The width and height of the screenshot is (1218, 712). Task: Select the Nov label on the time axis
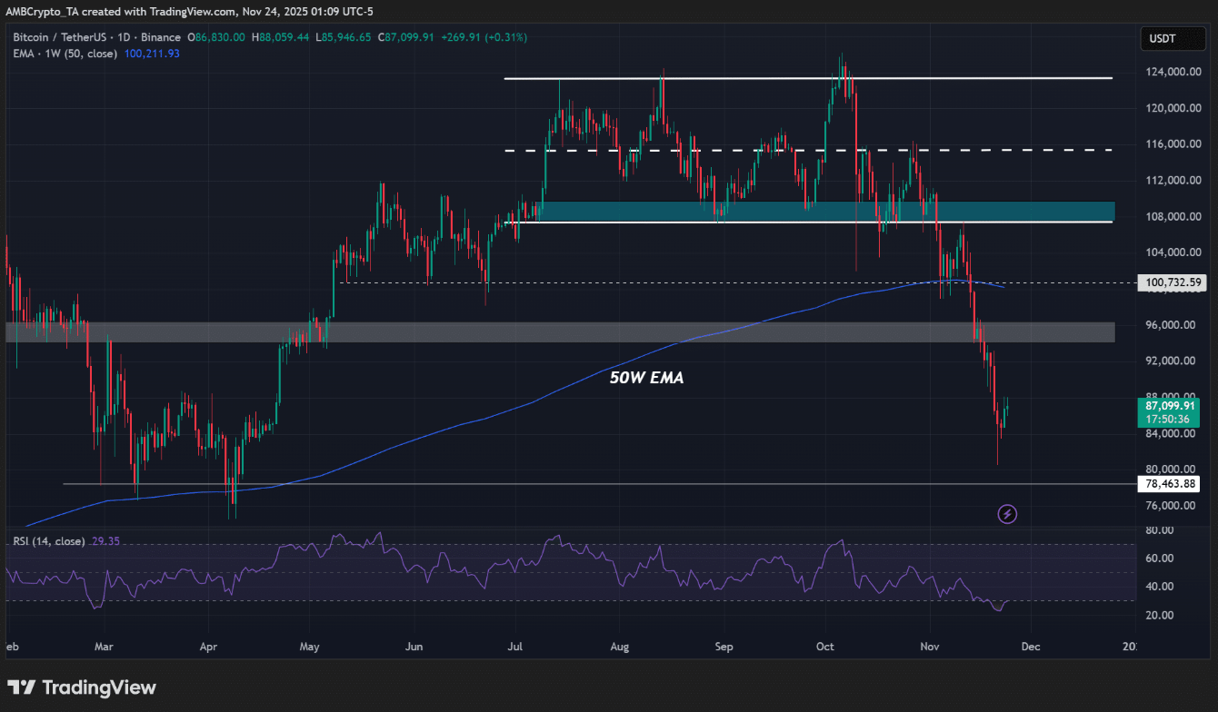(929, 647)
